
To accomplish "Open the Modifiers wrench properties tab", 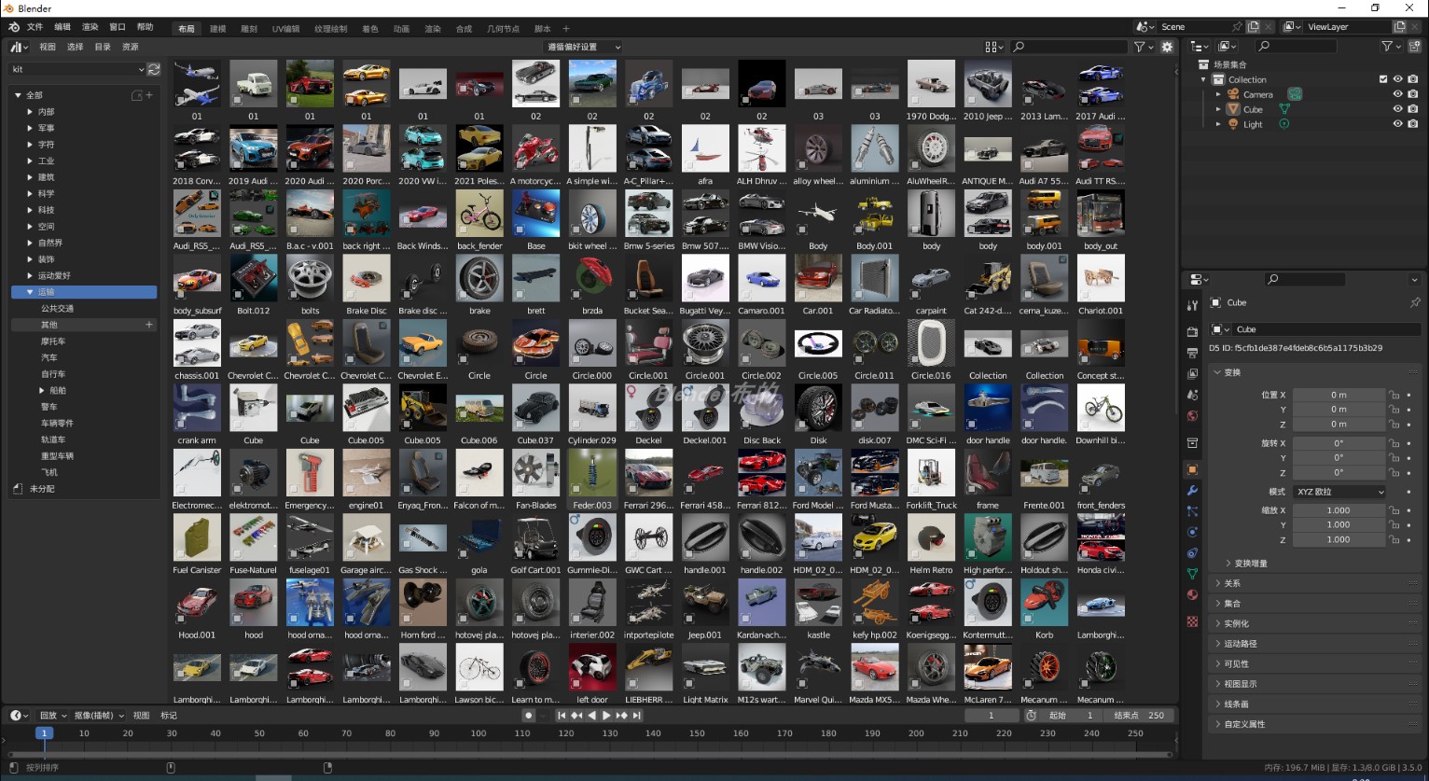I will pos(1192,491).
